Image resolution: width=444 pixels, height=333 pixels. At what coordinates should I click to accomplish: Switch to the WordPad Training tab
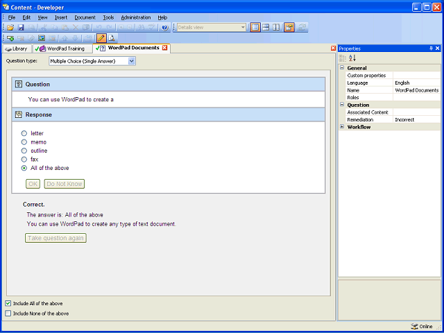coord(62,49)
